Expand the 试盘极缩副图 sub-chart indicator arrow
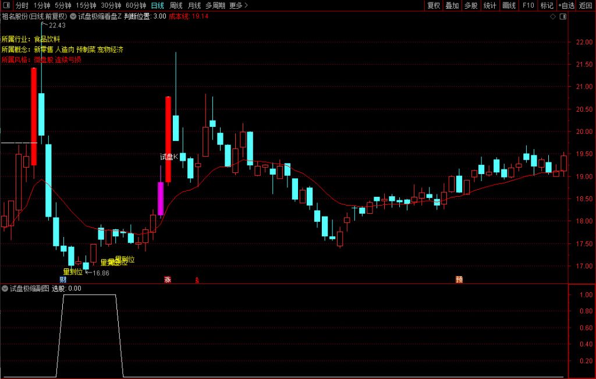596x379 pixels. pyautogui.click(x=5, y=288)
